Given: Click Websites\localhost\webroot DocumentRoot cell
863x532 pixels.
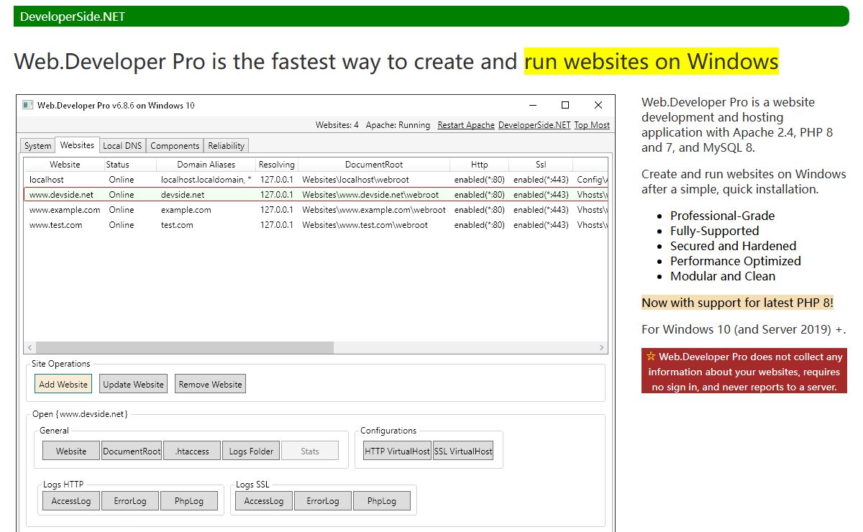Looking at the screenshot, I should [355, 180].
